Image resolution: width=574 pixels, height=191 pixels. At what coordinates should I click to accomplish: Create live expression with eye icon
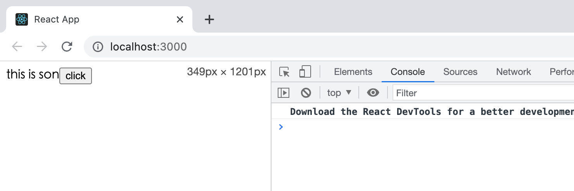(373, 93)
